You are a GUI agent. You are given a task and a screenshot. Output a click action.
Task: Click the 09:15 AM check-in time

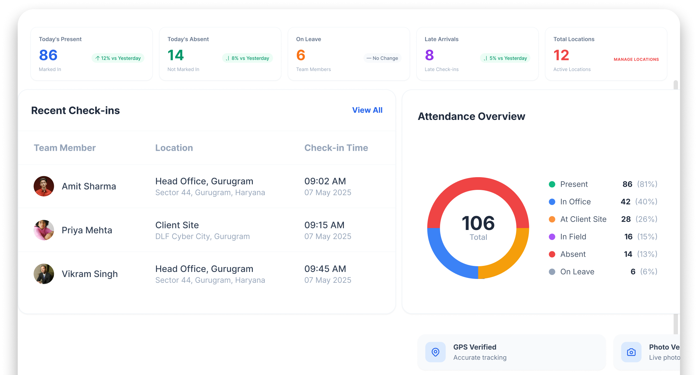(x=324, y=225)
